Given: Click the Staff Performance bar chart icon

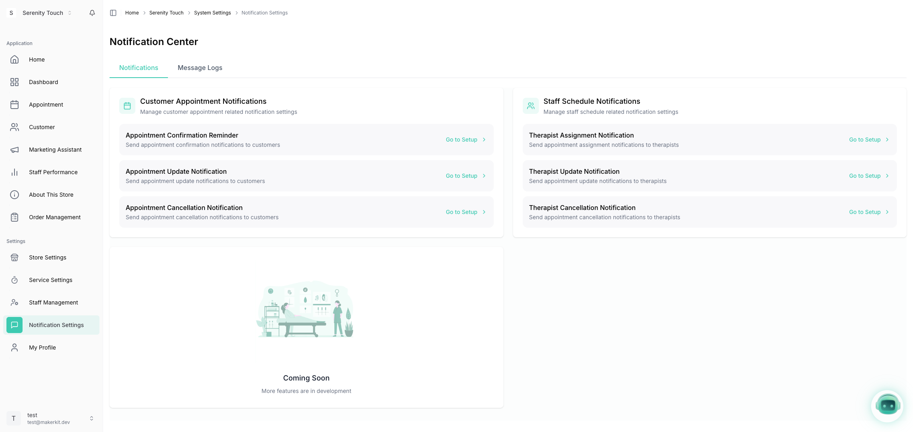Looking at the screenshot, I should (x=14, y=172).
